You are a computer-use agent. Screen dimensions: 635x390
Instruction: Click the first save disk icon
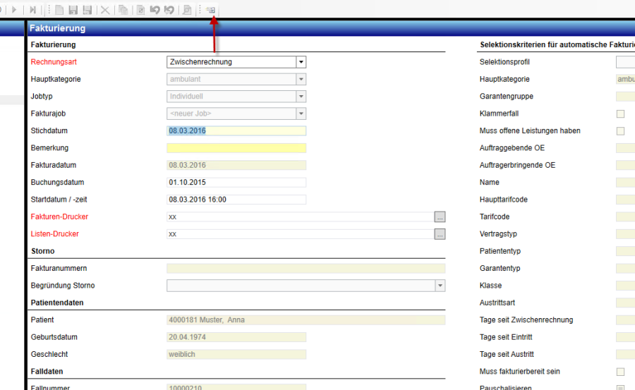tap(73, 9)
